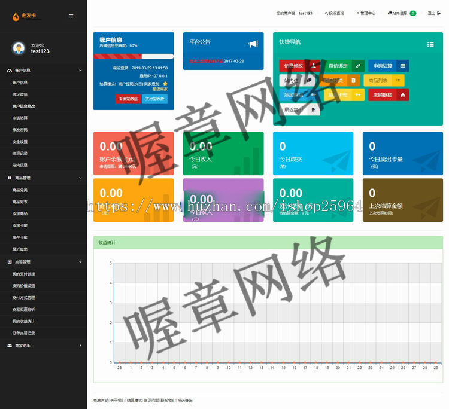The height and width of the screenshot is (409, 449).
Task: Collapse the 商品管理 sidebar section chevron
Action: [80, 178]
